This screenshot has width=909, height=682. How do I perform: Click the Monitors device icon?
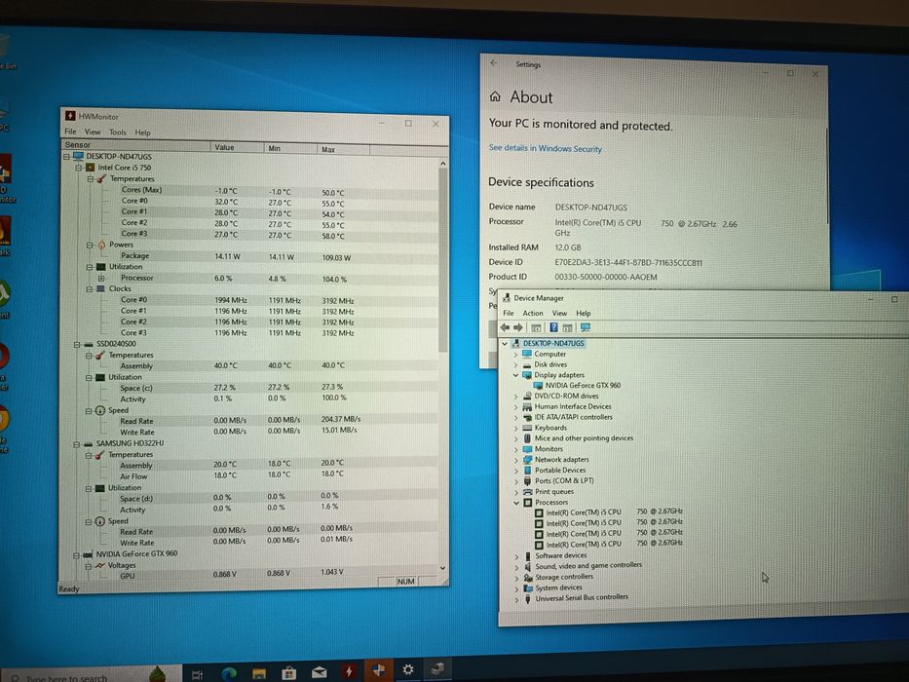click(527, 449)
